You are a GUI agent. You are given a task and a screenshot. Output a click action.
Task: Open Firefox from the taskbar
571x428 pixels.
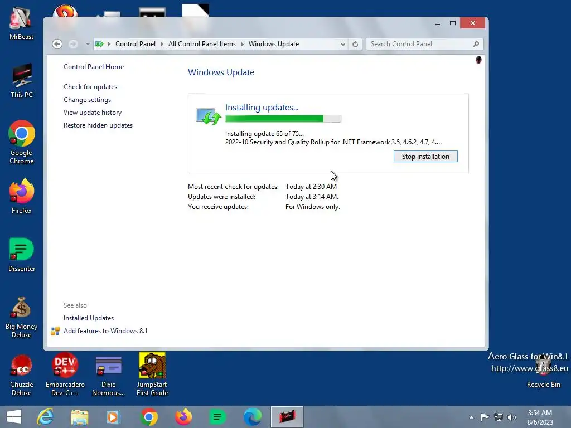point(183,417)
